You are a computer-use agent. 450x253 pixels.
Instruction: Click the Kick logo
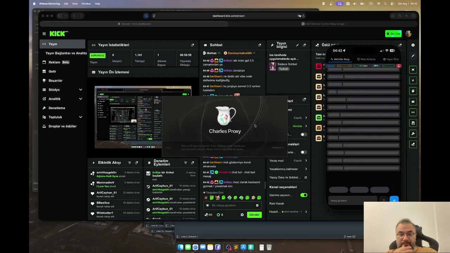point(59,34)
